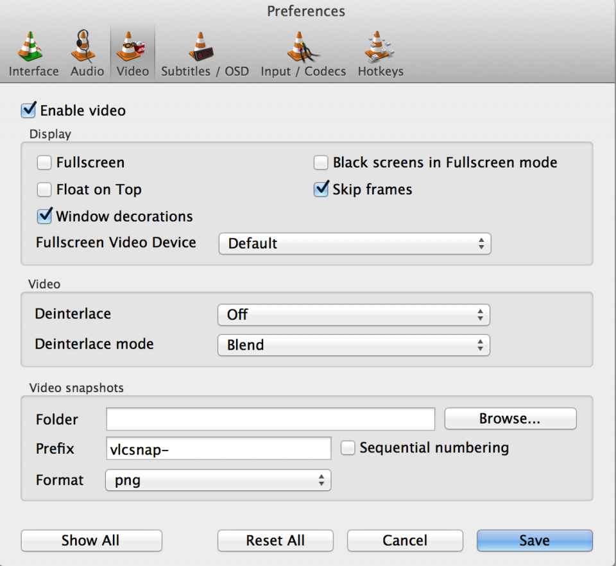
Task: Save the video preferences
Action: point(534,540)
